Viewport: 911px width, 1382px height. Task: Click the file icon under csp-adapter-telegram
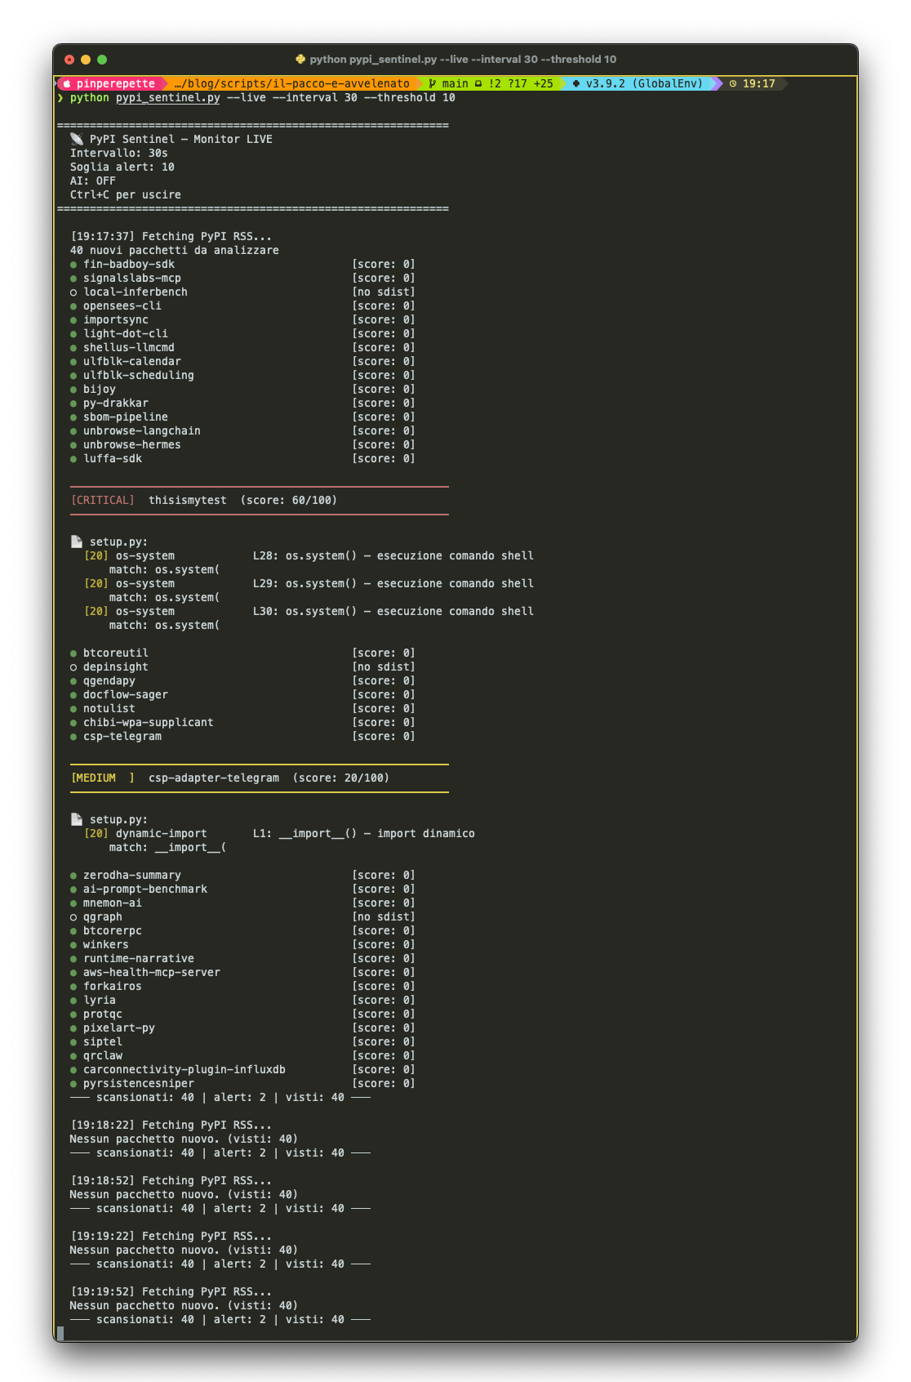(x=77, y=819)
